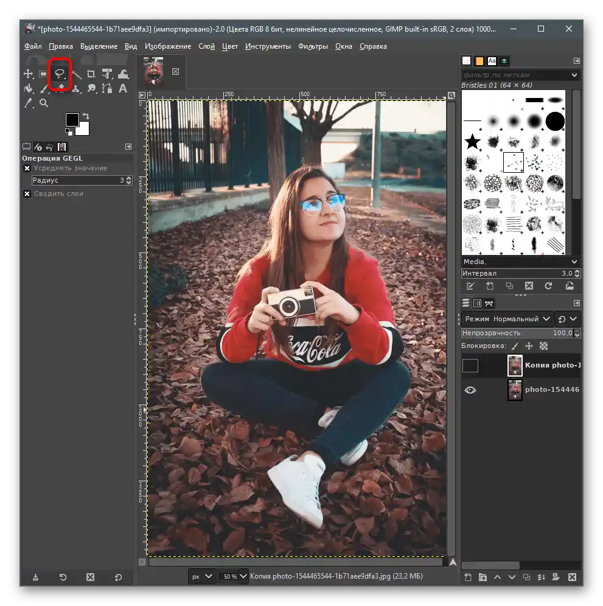This screenshot has width=603, height=606.
Task: Toggle lock pixels brush icon
Action: click(x=515, y=346)
